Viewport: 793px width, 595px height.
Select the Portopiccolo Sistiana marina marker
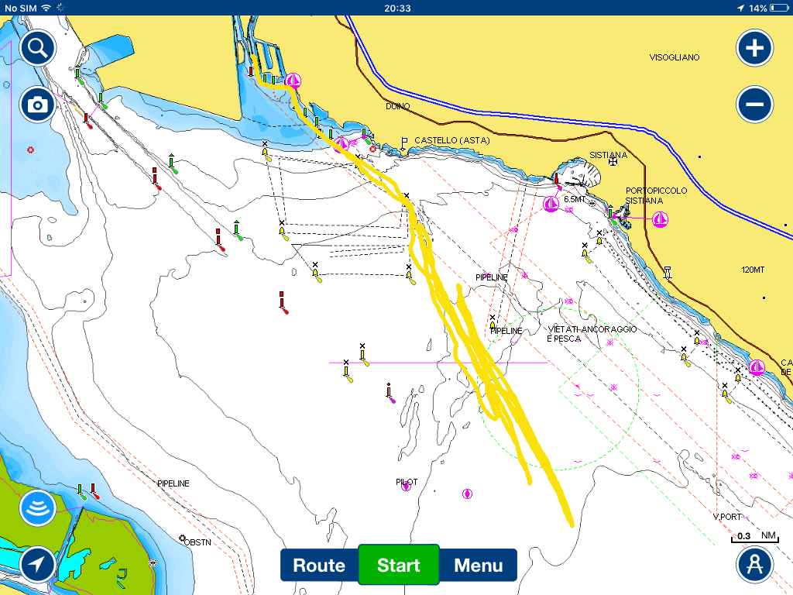coord(660,219)
